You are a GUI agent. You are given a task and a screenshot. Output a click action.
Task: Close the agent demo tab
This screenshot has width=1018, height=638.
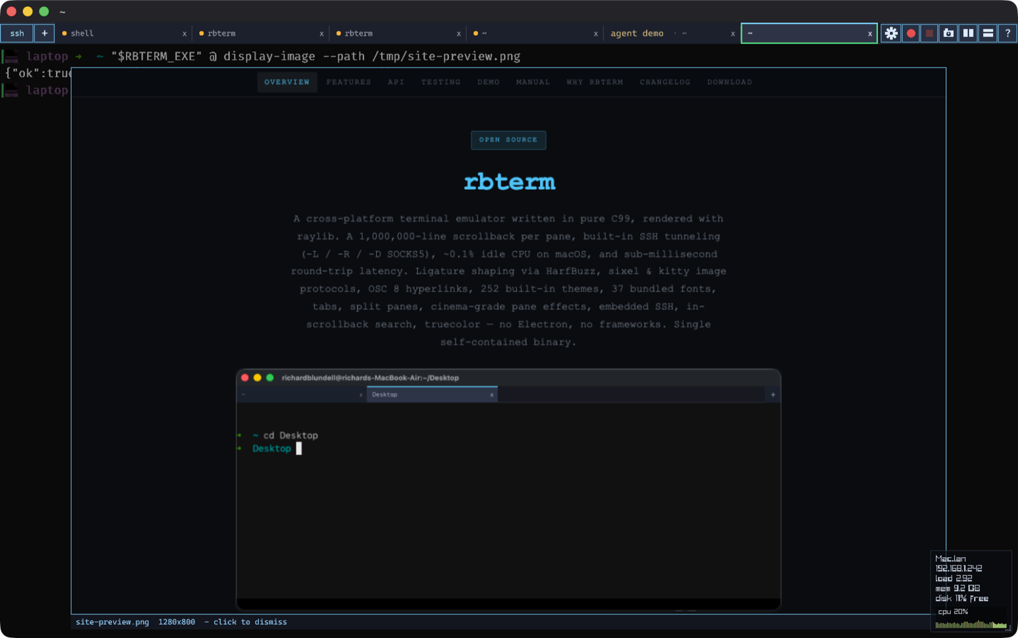coord(733,34)
